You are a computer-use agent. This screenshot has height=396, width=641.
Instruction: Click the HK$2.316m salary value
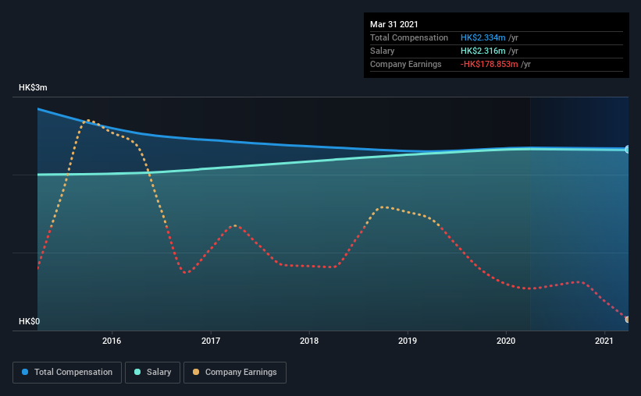[x=483, y=51]
